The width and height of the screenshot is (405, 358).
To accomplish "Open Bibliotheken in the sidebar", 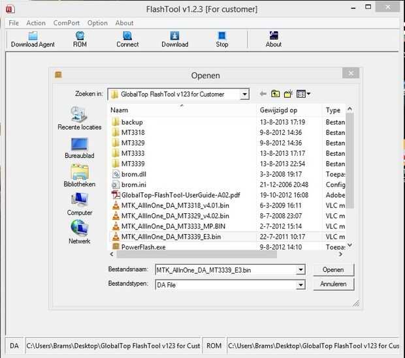I will [x=79, y=175].
